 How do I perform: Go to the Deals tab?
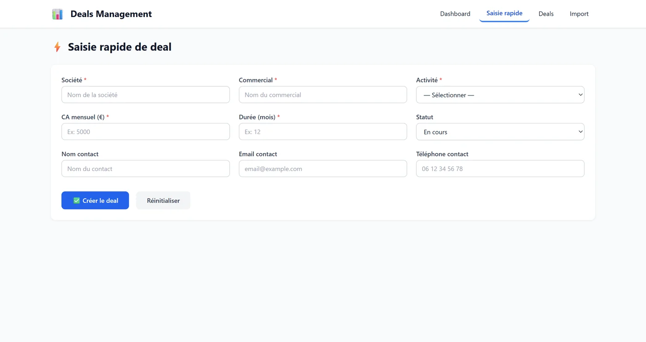tap(546, 14)
